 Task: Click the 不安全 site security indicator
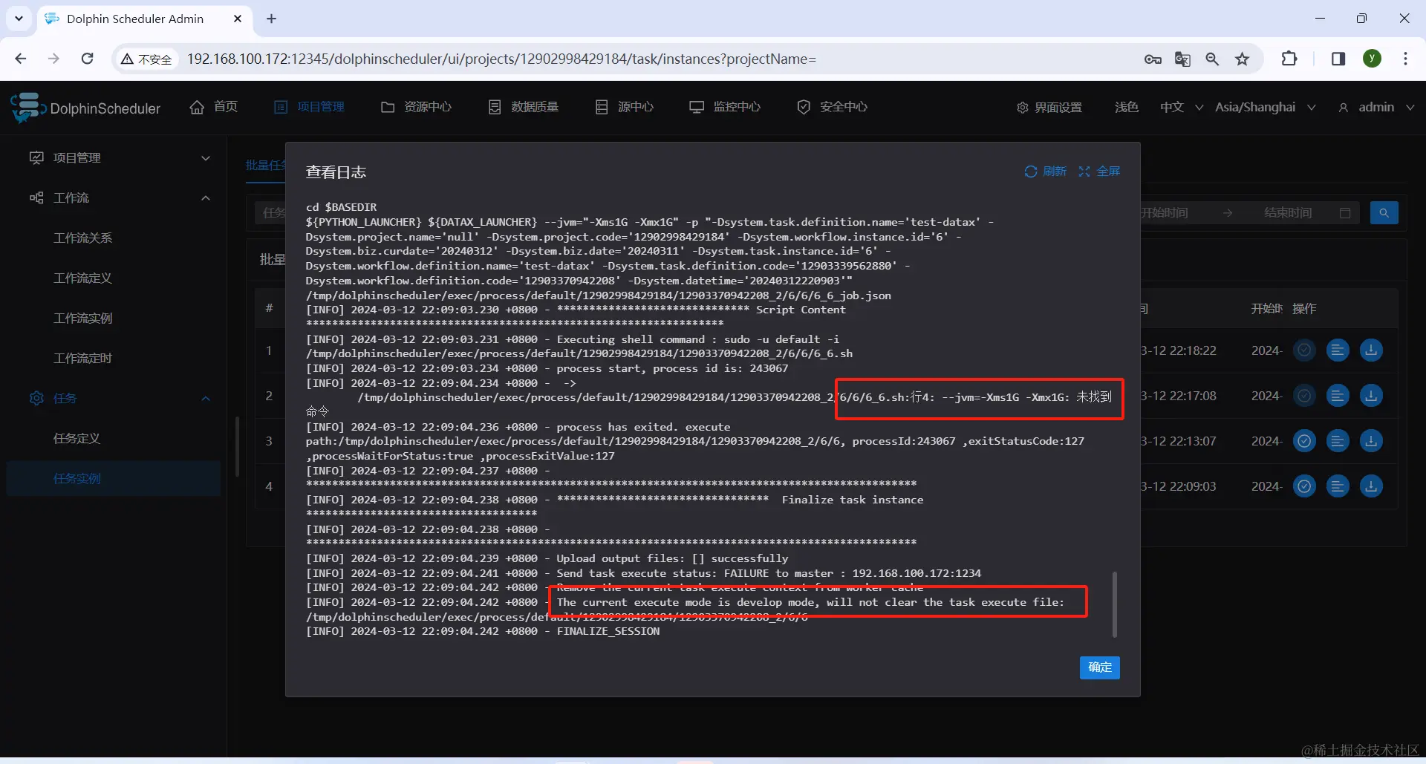click(x=146, y=59)
